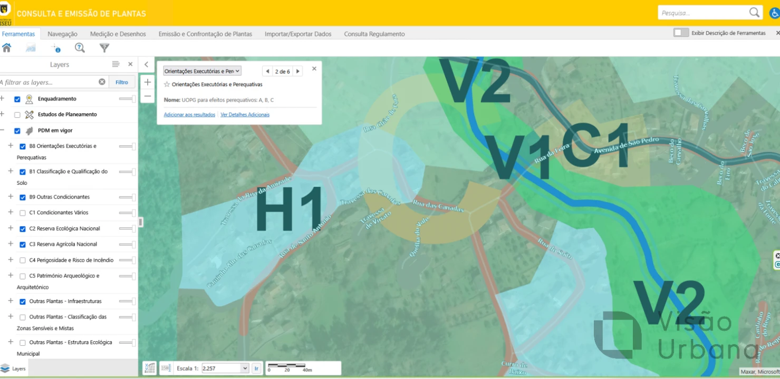Open Emissão e Confrontação de Plantas tab
The width and height of the screenshot is (780, 379).
tap(205, 34)
